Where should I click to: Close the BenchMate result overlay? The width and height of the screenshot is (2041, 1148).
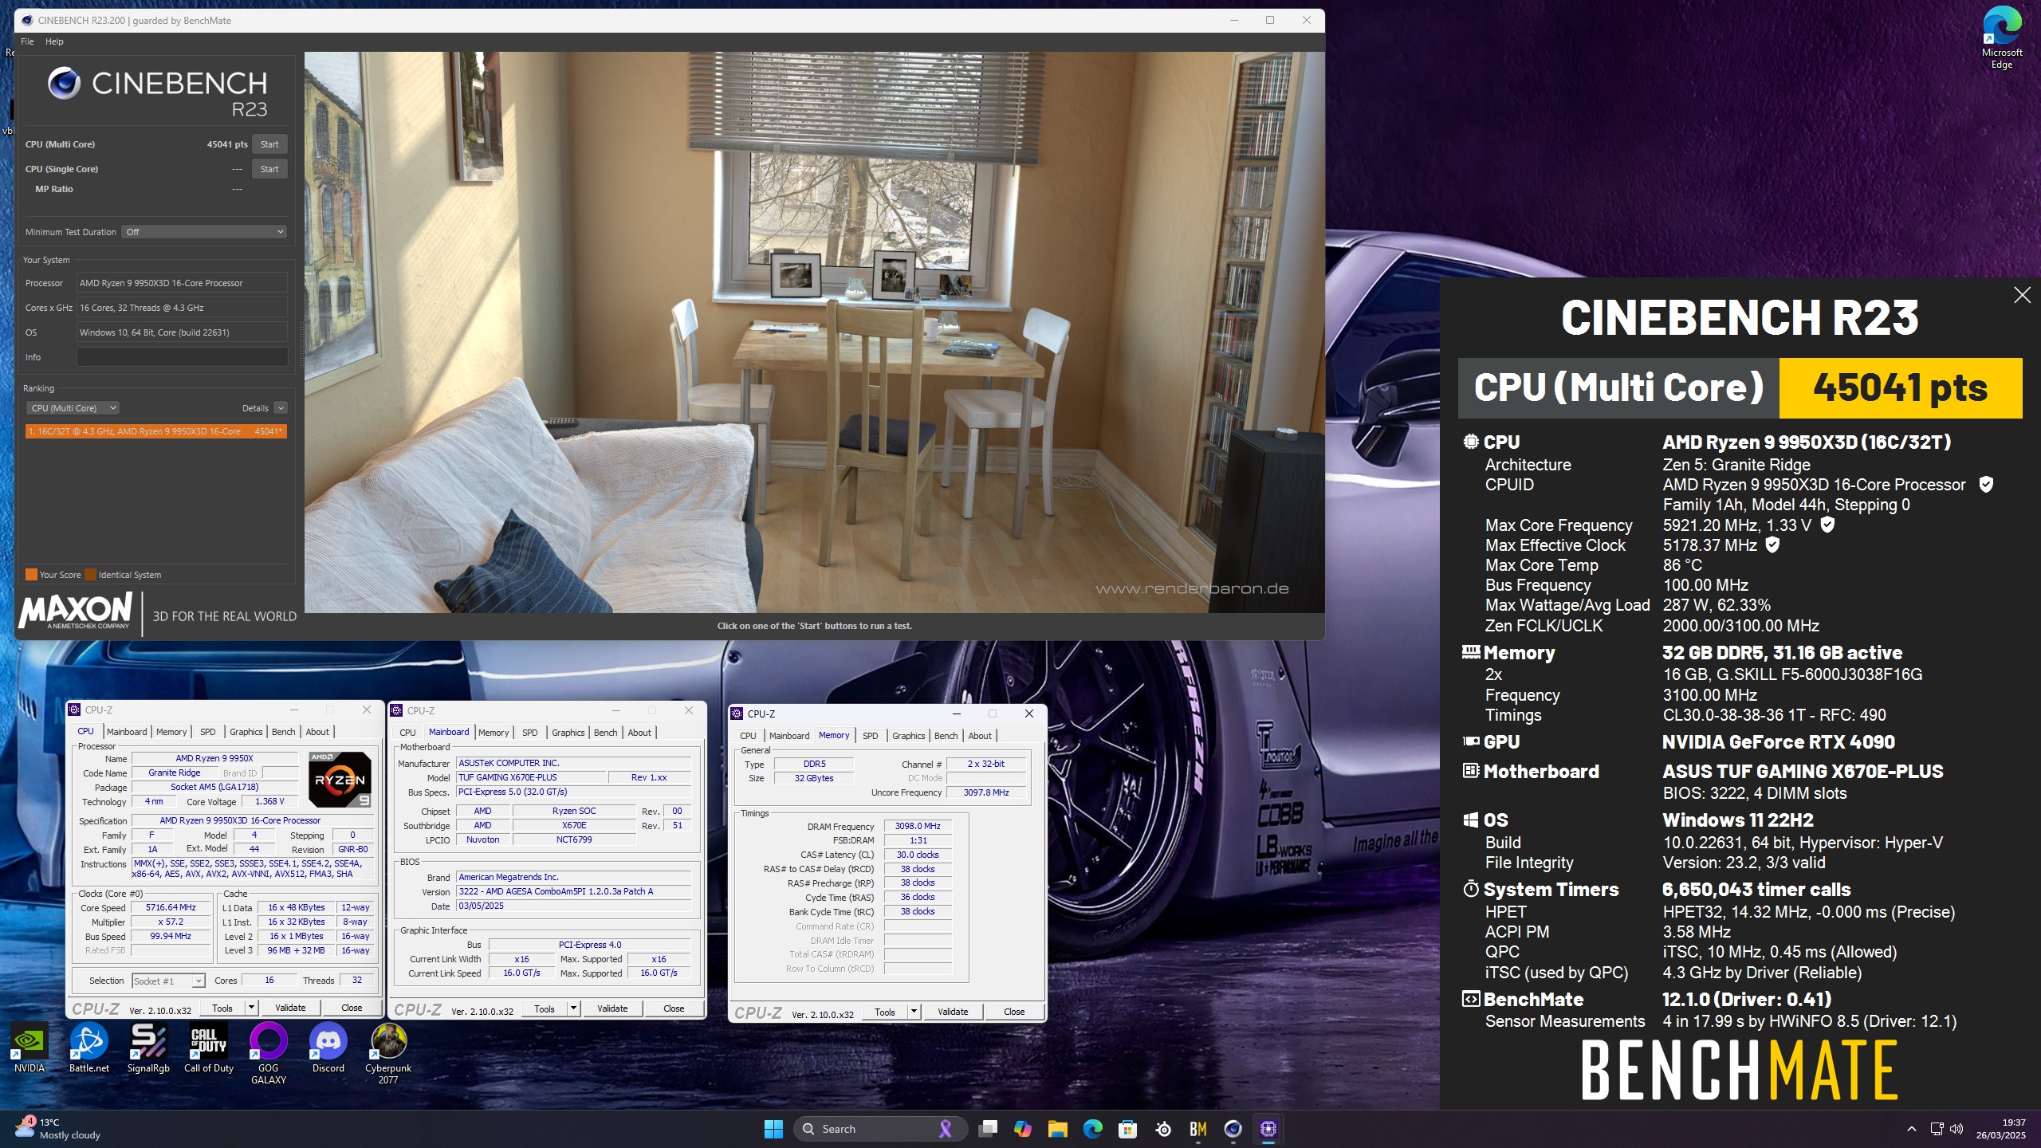[2022, 295]
